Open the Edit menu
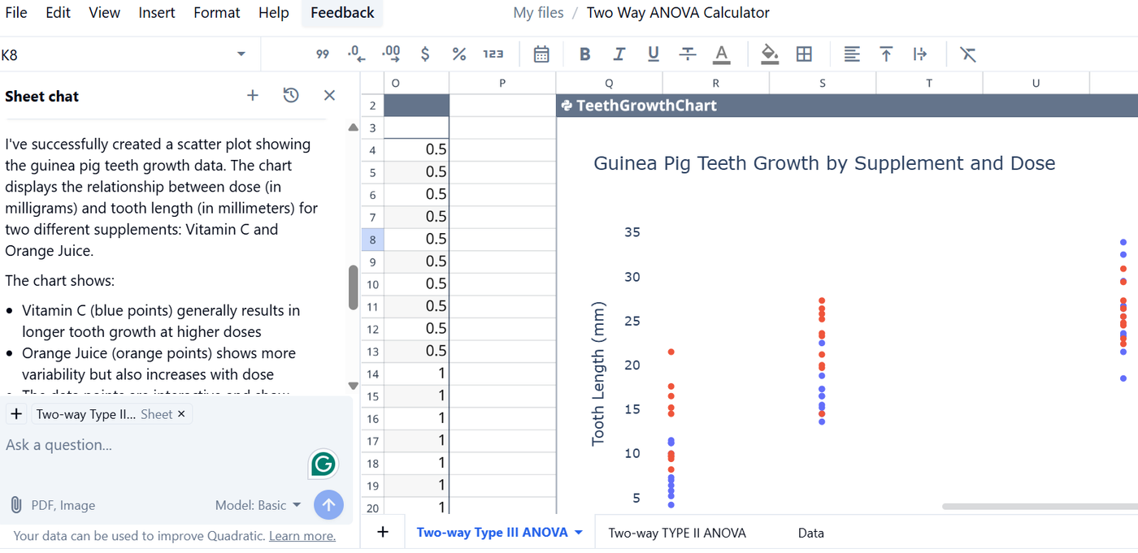Viewport: 1138px width, 553px height. pos(58,13)
